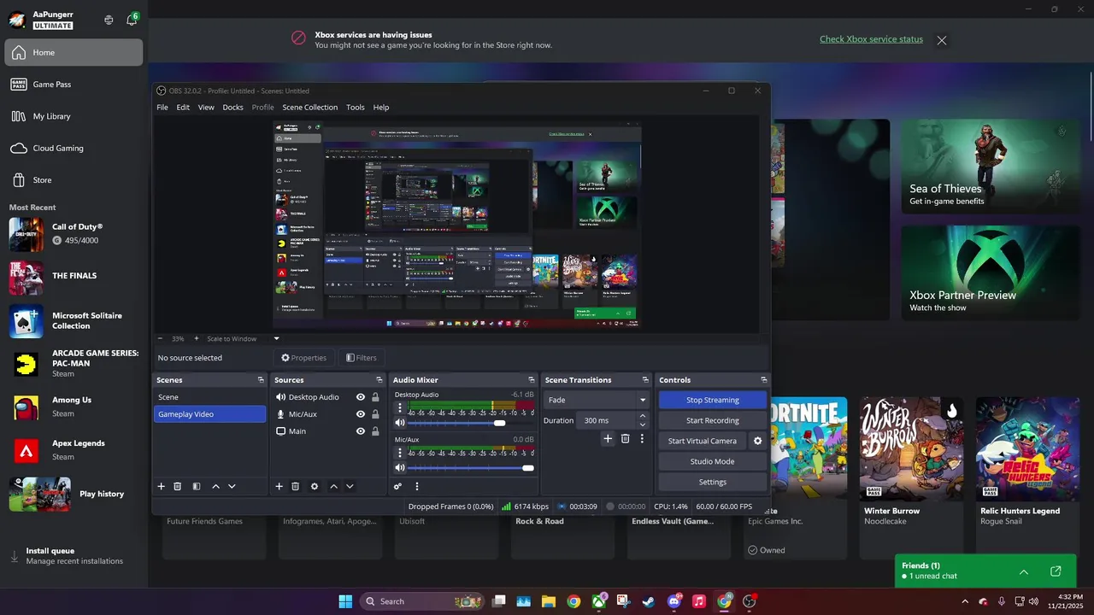
Task: Delete selected source with Sources trash icon
Action: pyautogui.click(x=296, y=486)
